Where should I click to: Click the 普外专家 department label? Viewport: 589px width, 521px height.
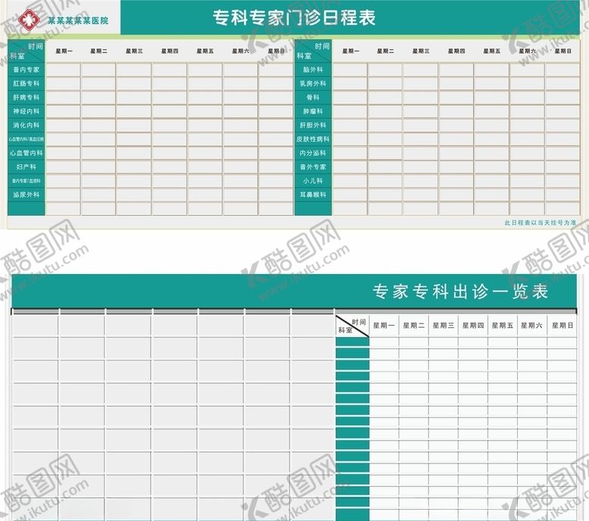click(x=313, y=167)
